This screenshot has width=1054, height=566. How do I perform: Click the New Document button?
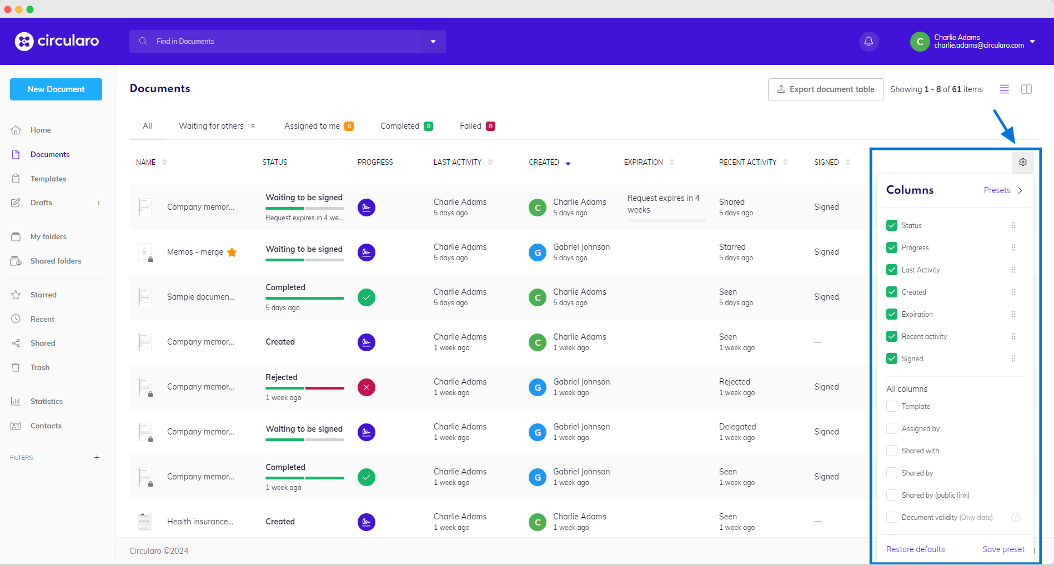click(x=56, y=89)
